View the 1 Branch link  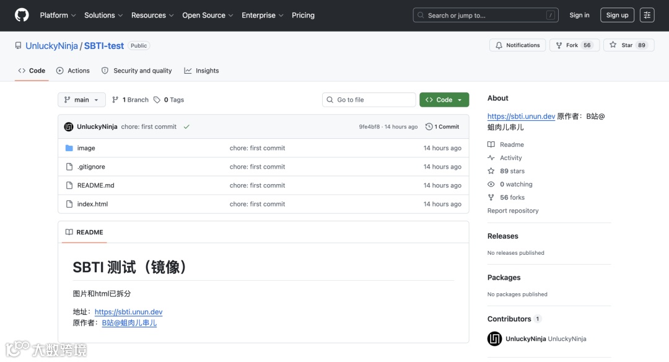point(130,99)
